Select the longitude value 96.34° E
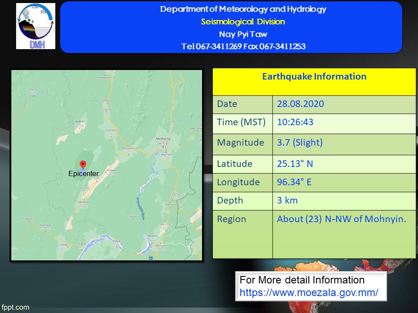The width and height of the screenshot is (418, 313). point(294,182)
